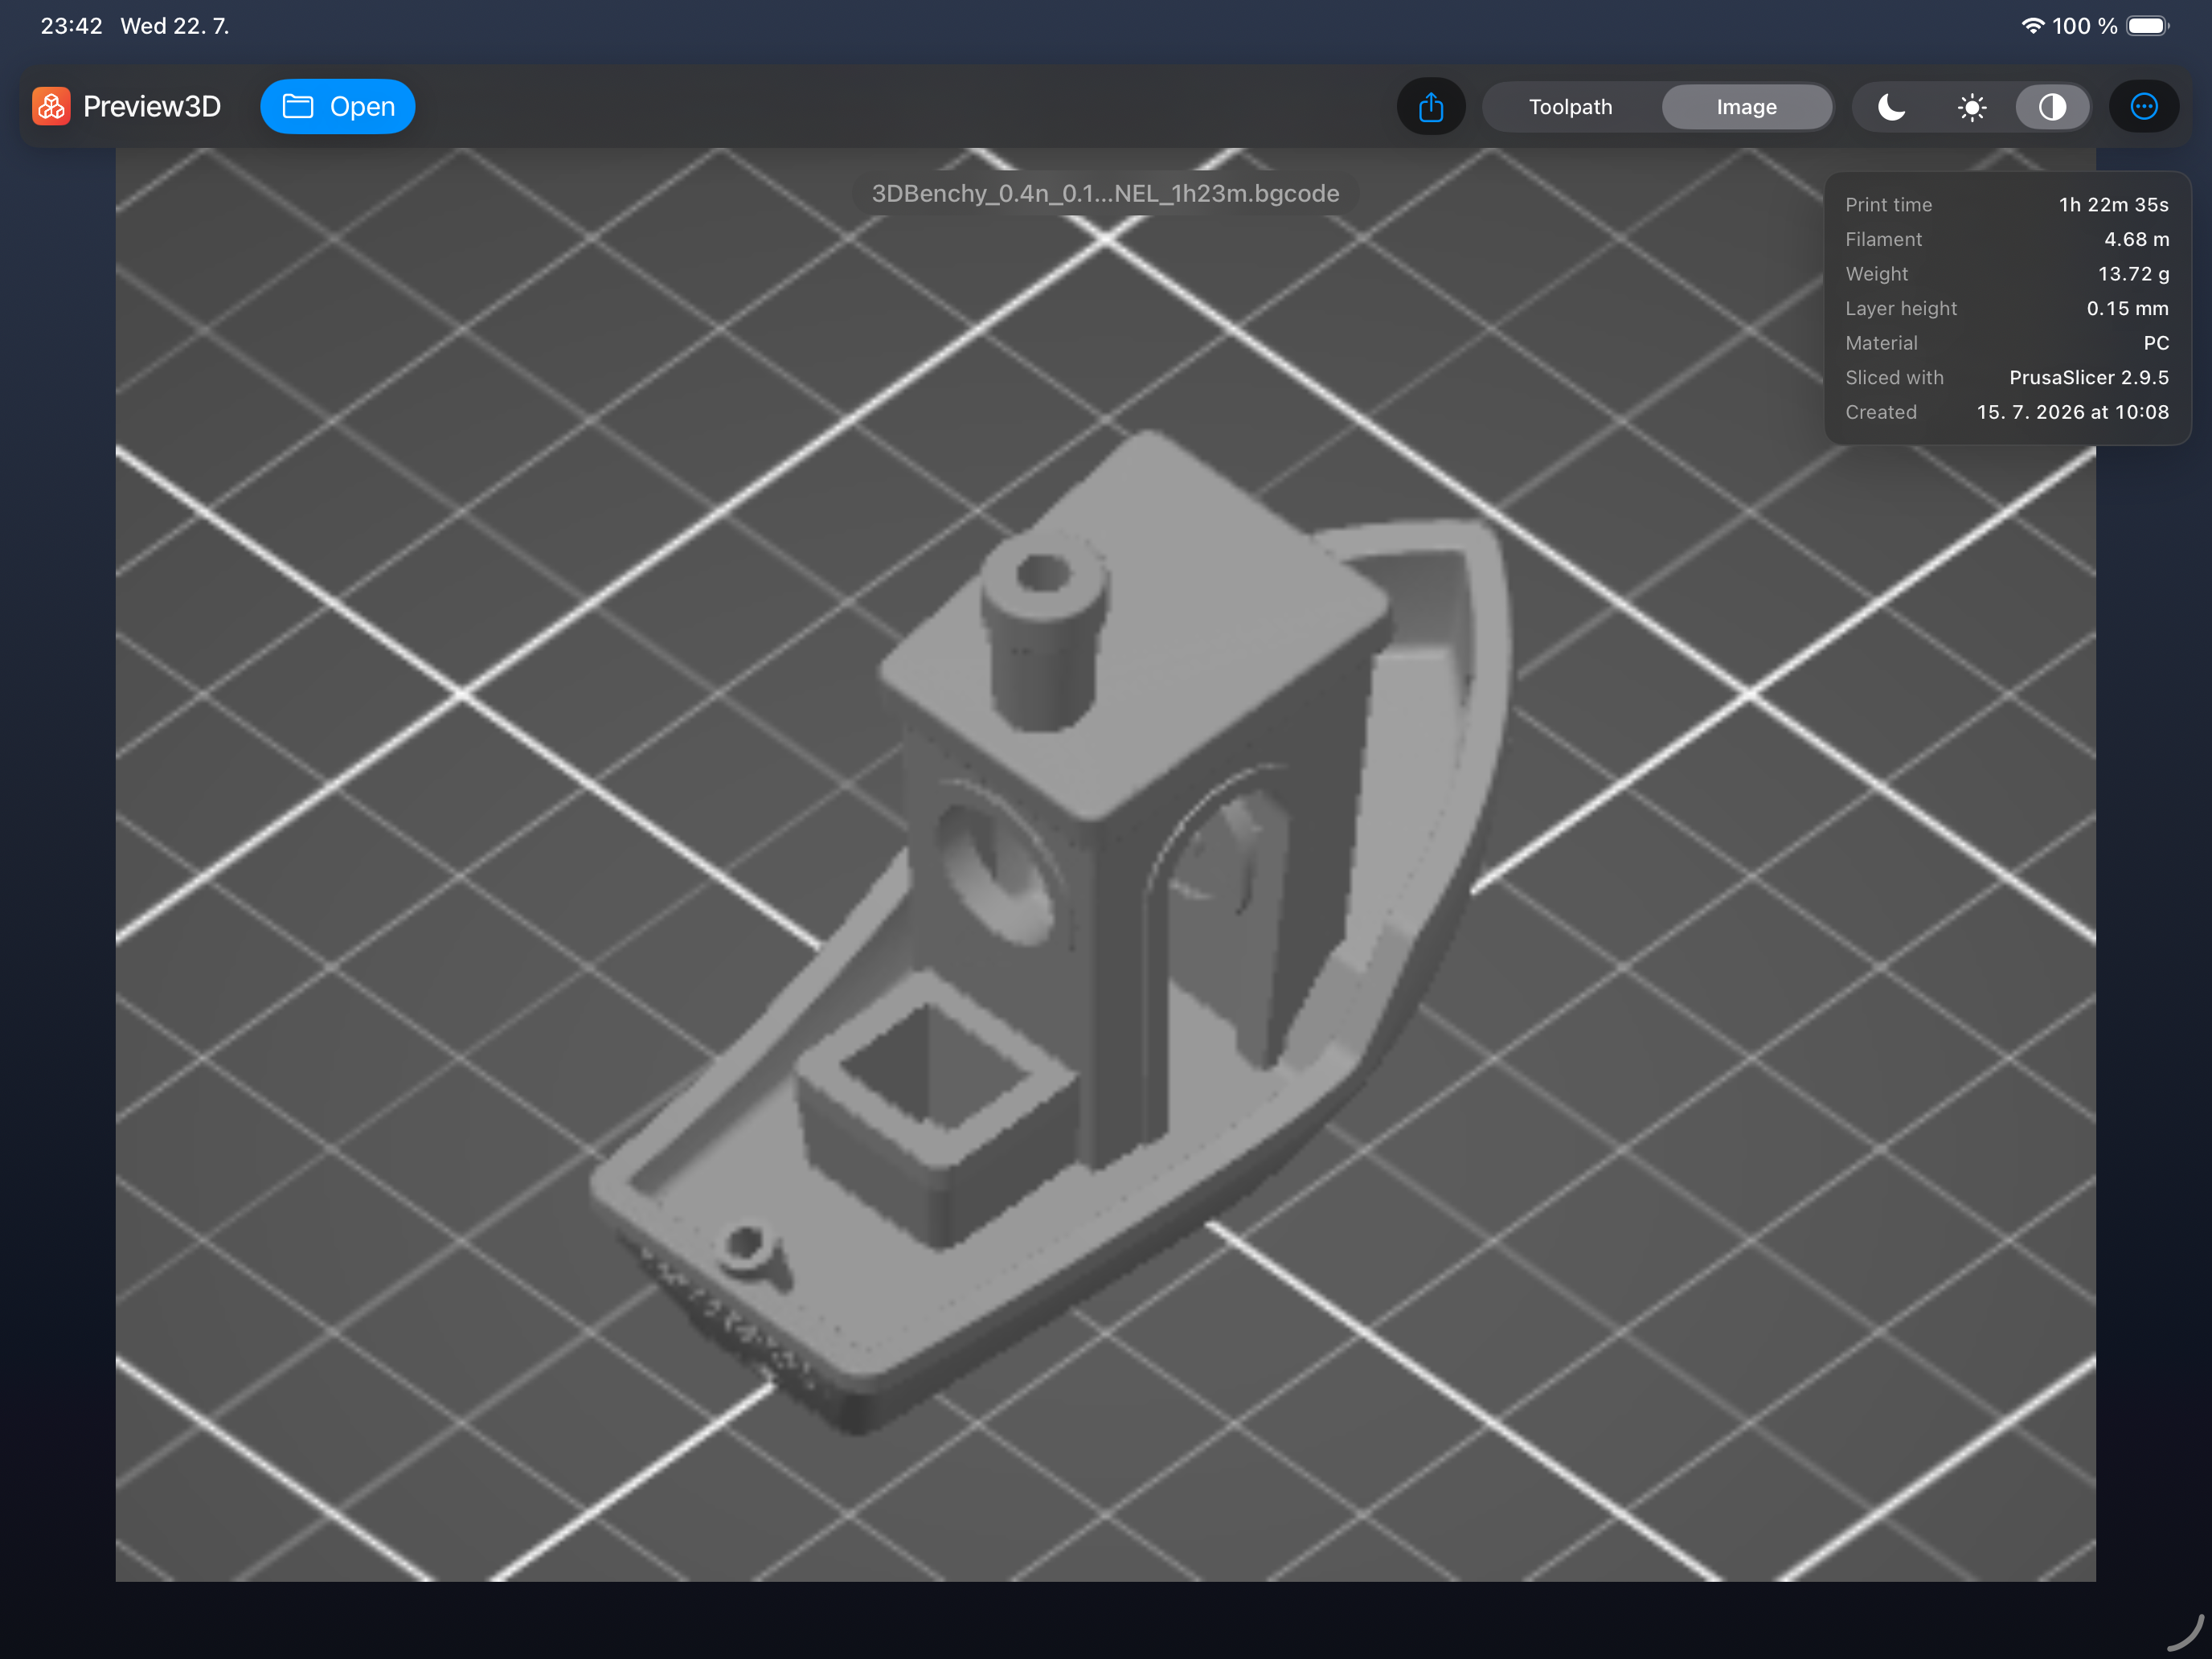Click the Print time label
This screenshot has height=1659, width=2212.
pyautogui.click(x=1888, y=205)
